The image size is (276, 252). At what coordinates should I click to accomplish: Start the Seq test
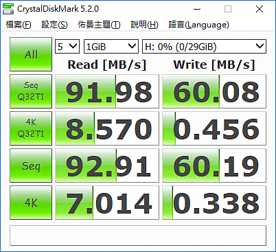(x=31, y=165)
